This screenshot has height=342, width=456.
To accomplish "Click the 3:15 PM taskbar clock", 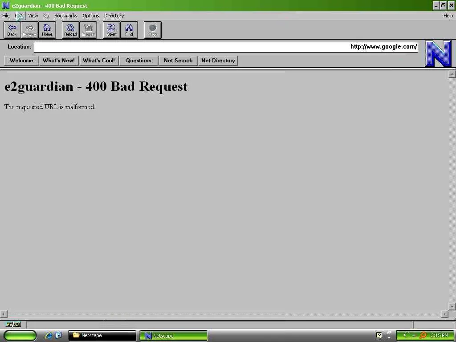I will tap(440, 335).
